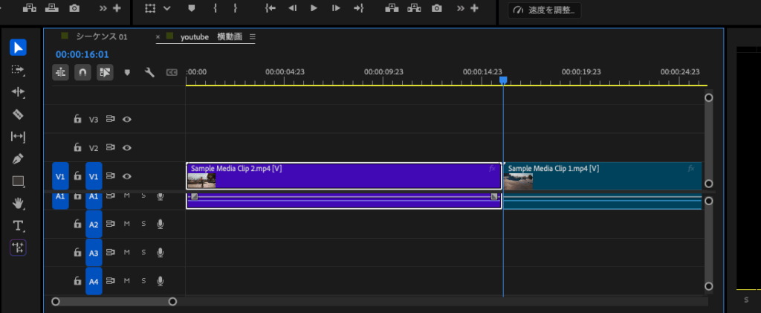Image resolution: width=761 pixels, height=313 pixels.
Task: Select the Hand tool
Action: 18,203
